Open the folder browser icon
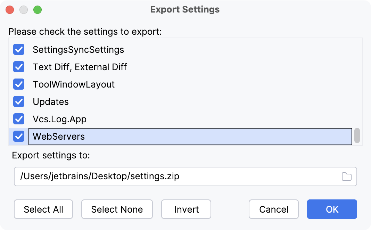The image size is (371, 230). point(346,176)
